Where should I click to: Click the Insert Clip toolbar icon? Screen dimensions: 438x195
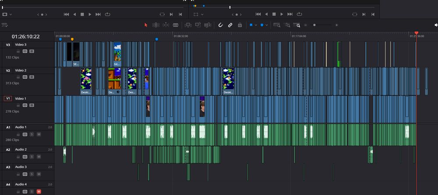(x=188, y=25)
